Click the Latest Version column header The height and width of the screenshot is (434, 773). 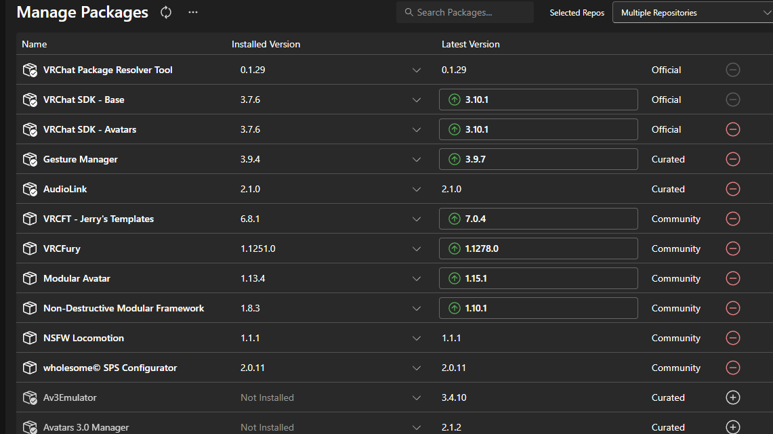[x=470, y=44]
